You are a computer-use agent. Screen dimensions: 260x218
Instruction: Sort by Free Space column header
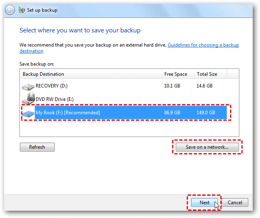click(178, 74)
